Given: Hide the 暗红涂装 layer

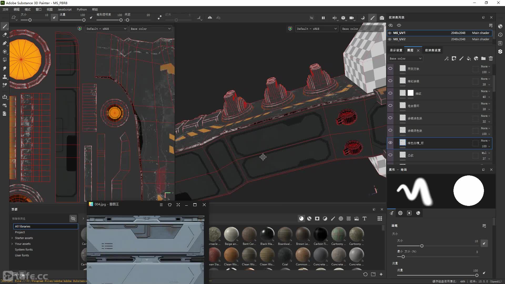Looking at the screenshot, I should 390,81.
